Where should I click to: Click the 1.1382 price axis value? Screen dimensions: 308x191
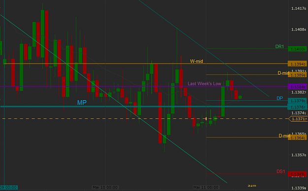pyautogui.click(x=299, y=92)
